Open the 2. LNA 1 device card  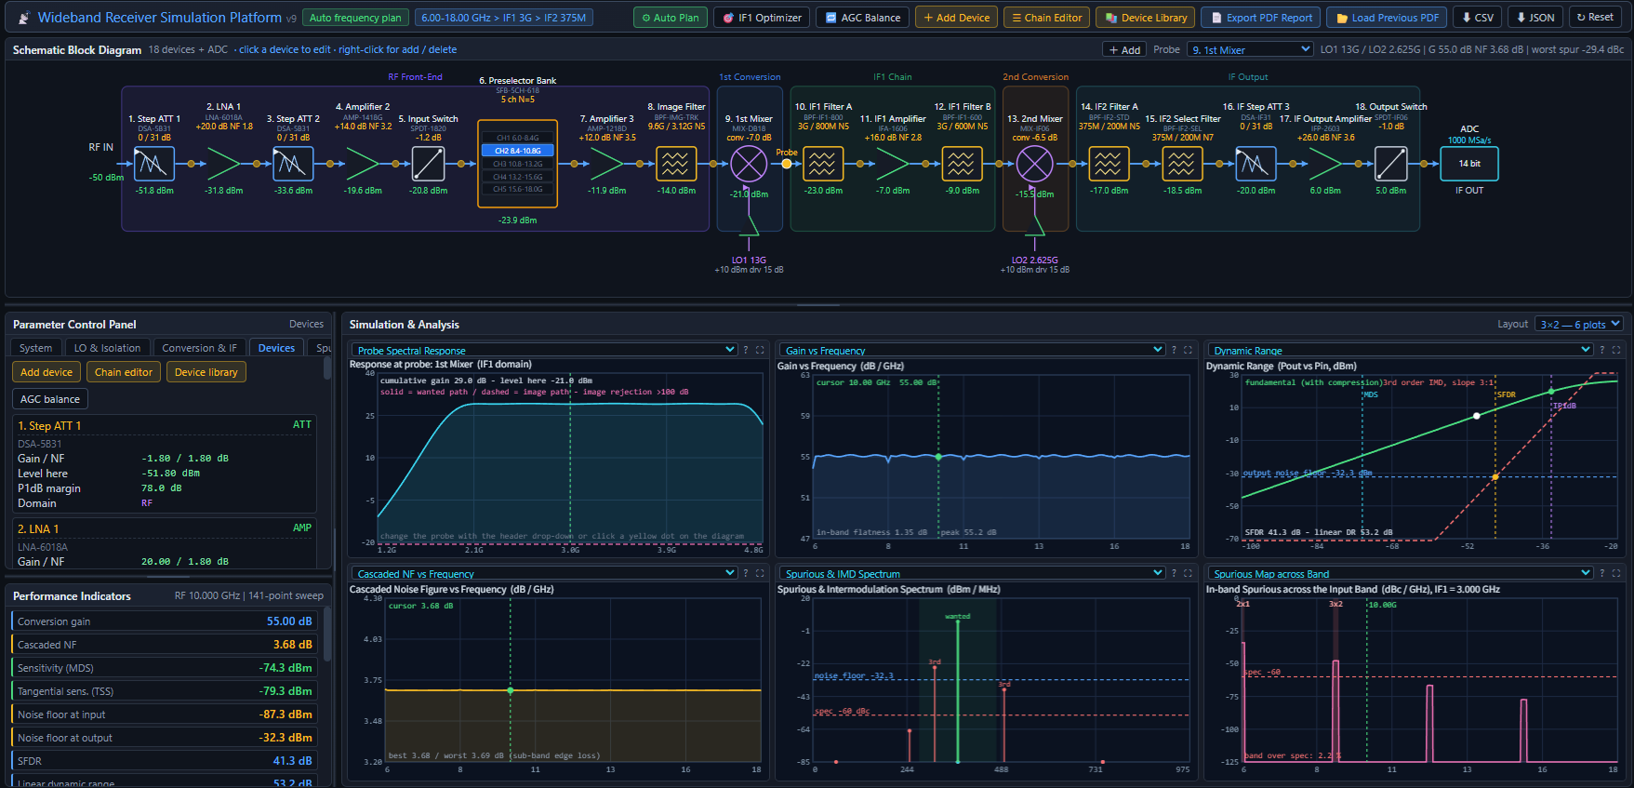[x=165, y=544]
